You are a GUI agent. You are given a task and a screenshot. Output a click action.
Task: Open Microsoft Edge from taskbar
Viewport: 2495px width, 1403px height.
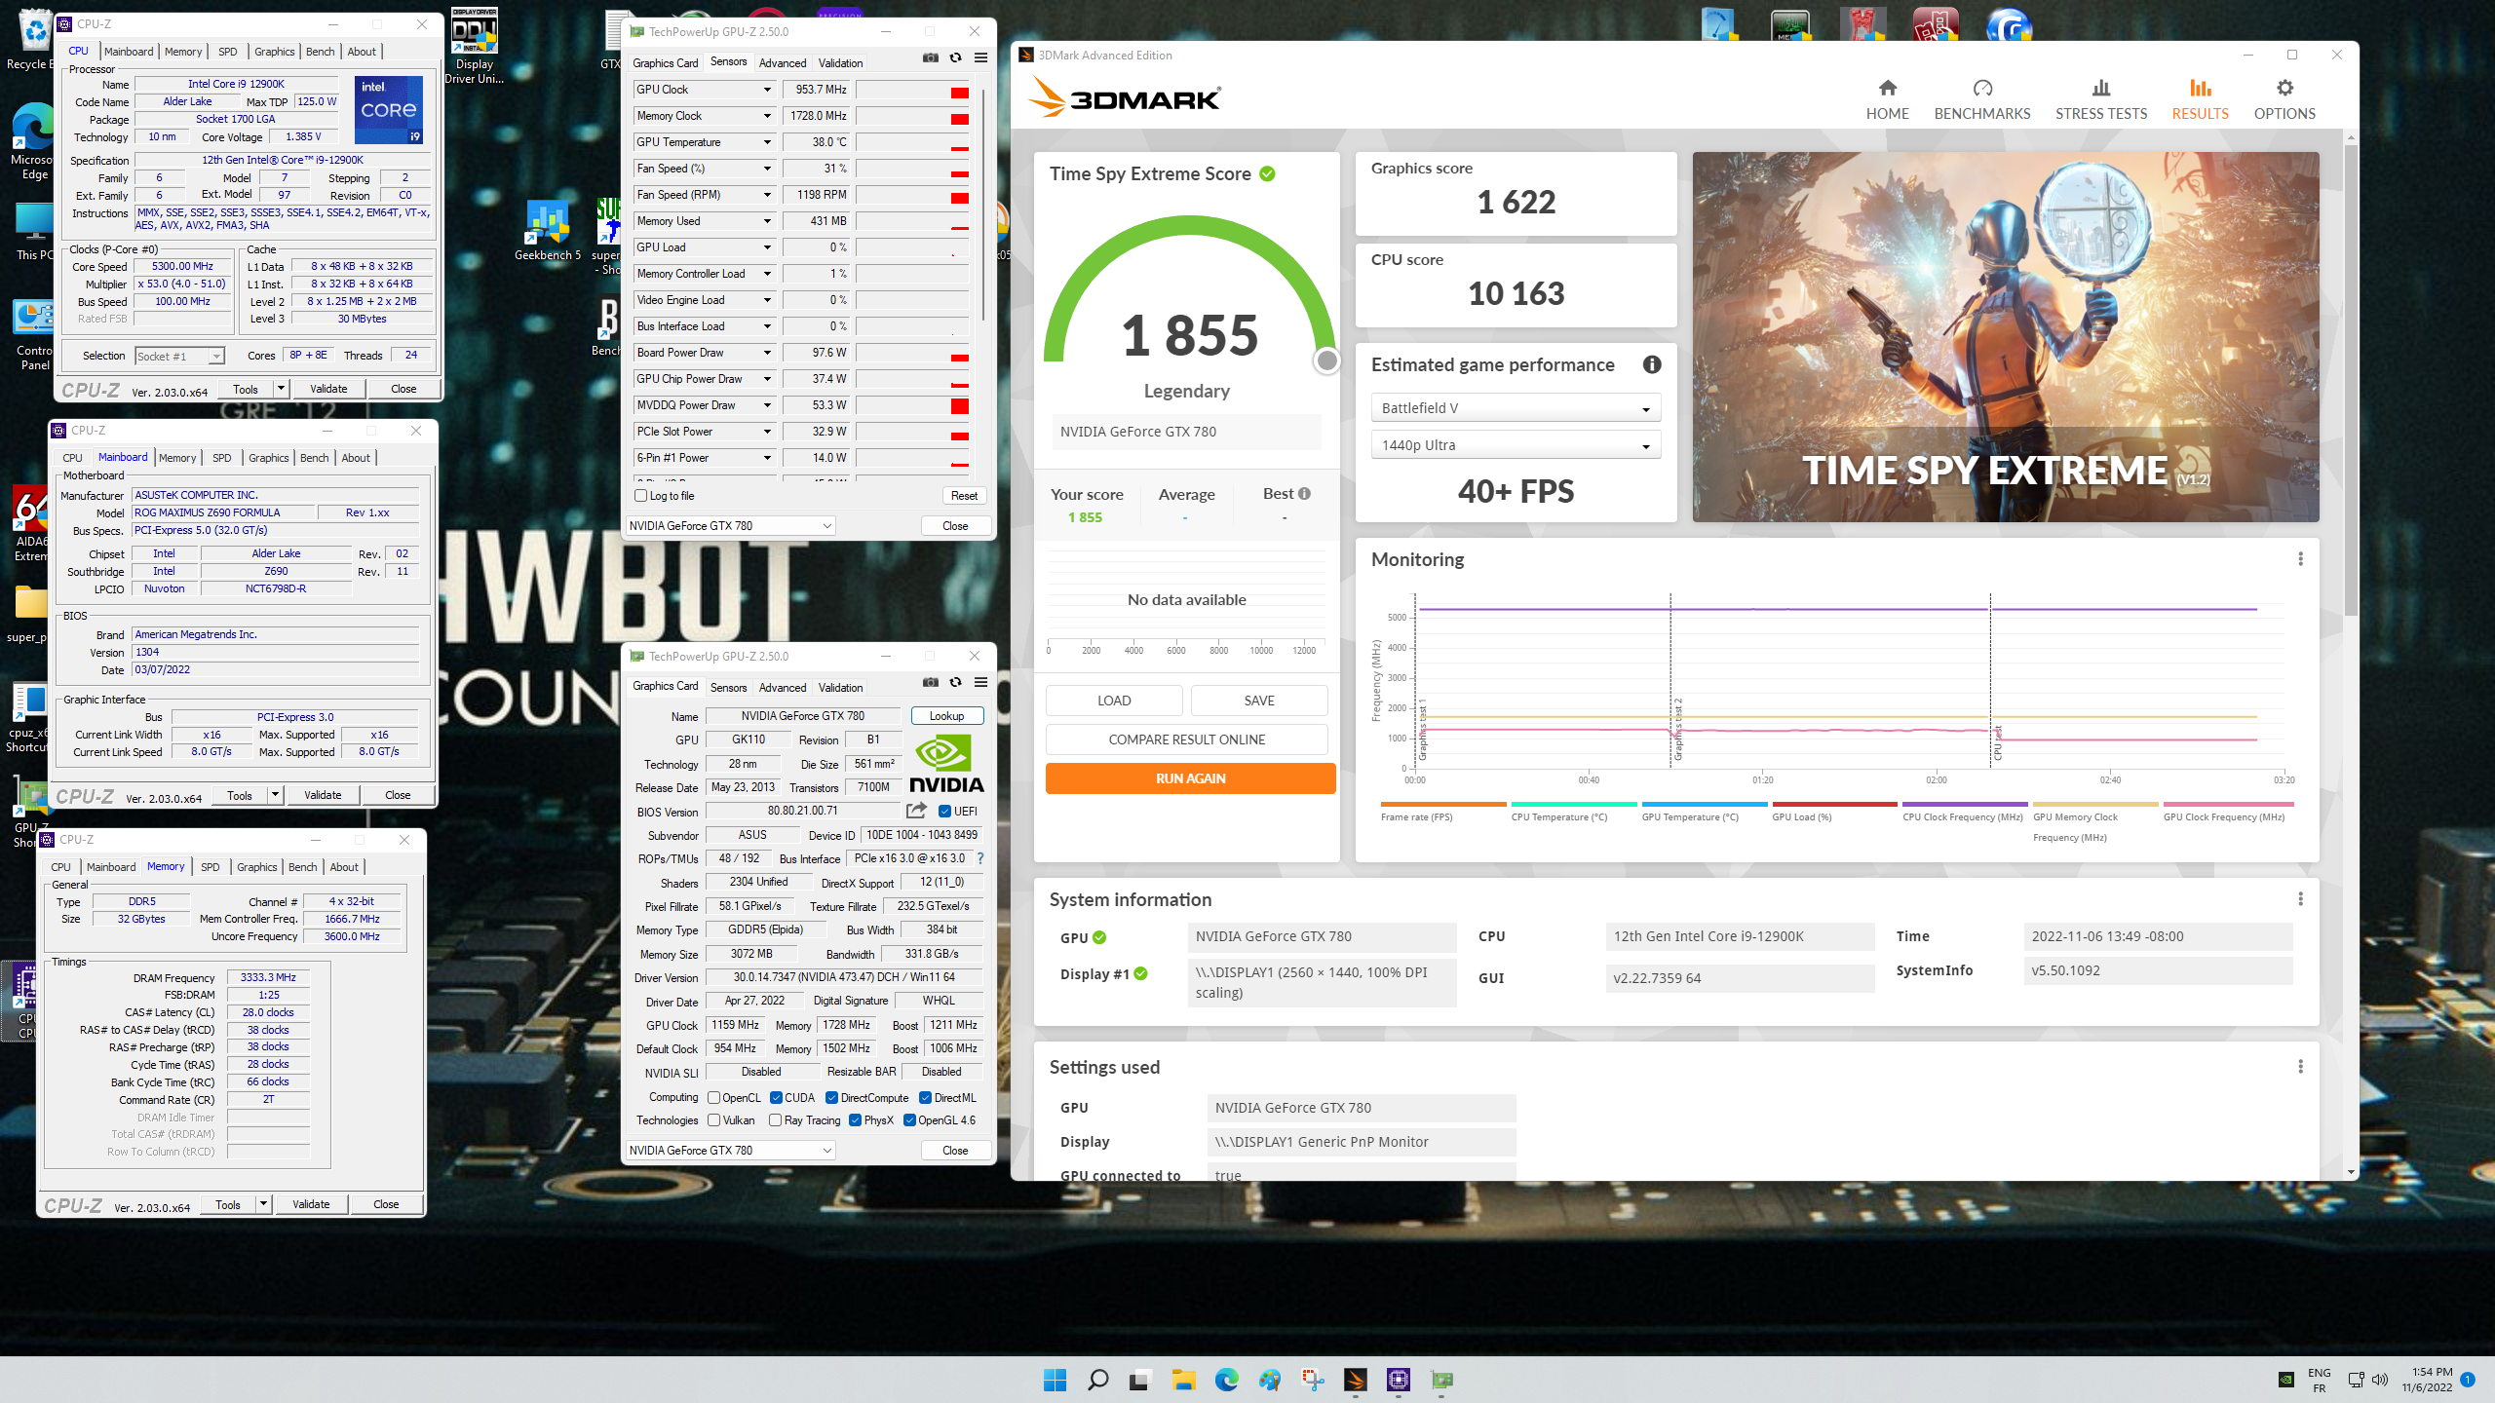click(x=1226, y=1380)
